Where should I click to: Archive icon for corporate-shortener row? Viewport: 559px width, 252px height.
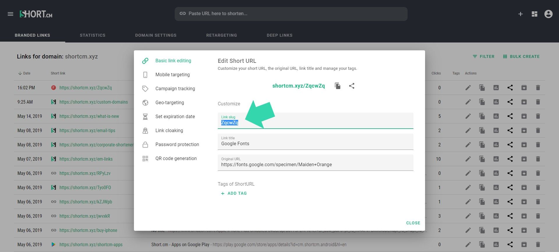524,145
